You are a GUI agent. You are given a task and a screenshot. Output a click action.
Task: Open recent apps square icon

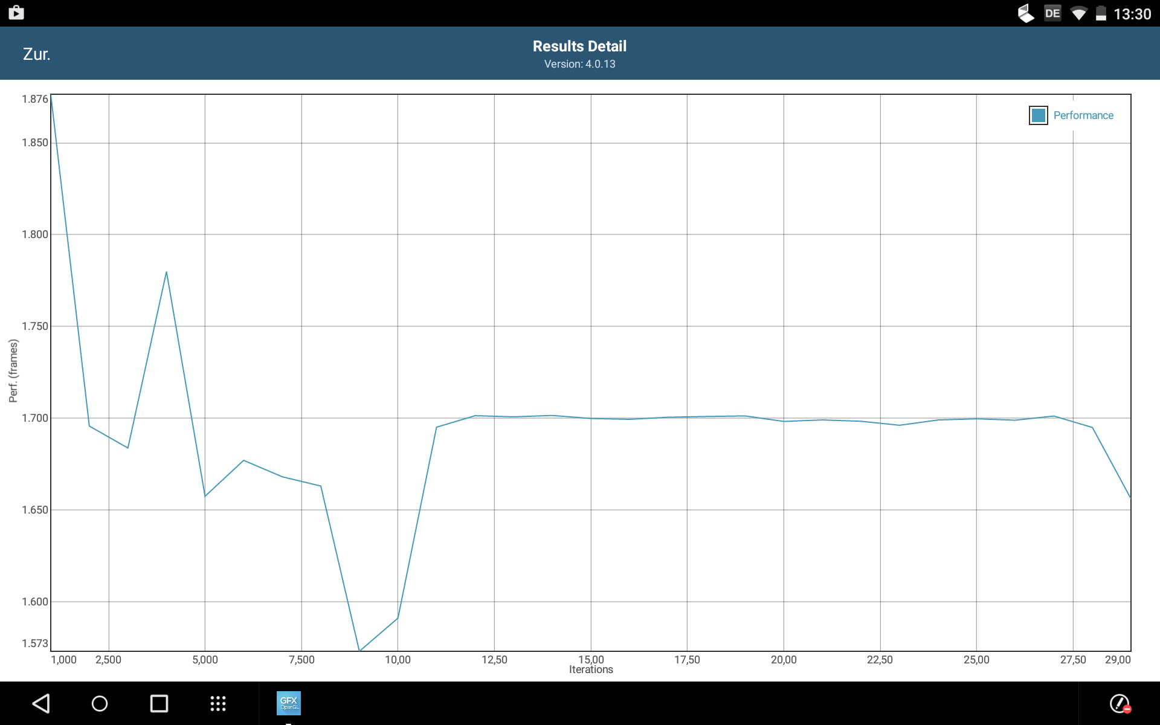point(159,703)
